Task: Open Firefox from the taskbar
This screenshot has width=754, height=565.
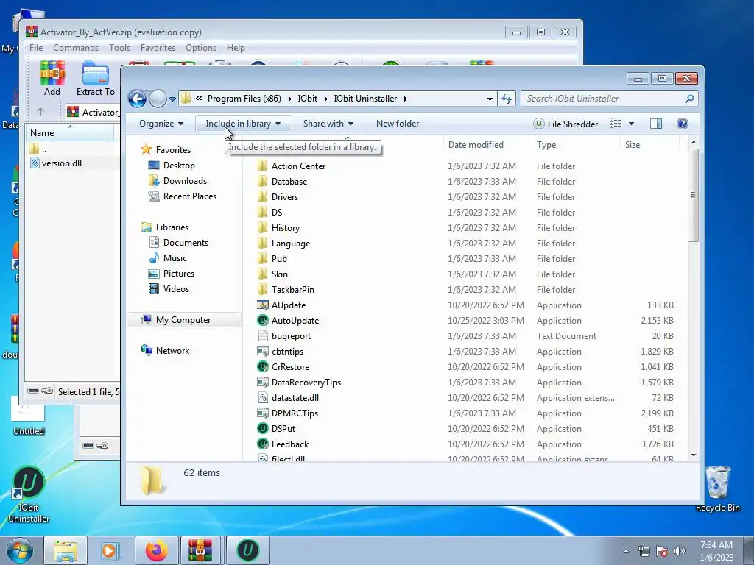Action: (157, 550)
